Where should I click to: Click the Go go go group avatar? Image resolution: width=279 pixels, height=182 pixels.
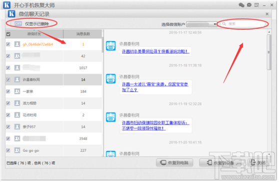point(17,151)
